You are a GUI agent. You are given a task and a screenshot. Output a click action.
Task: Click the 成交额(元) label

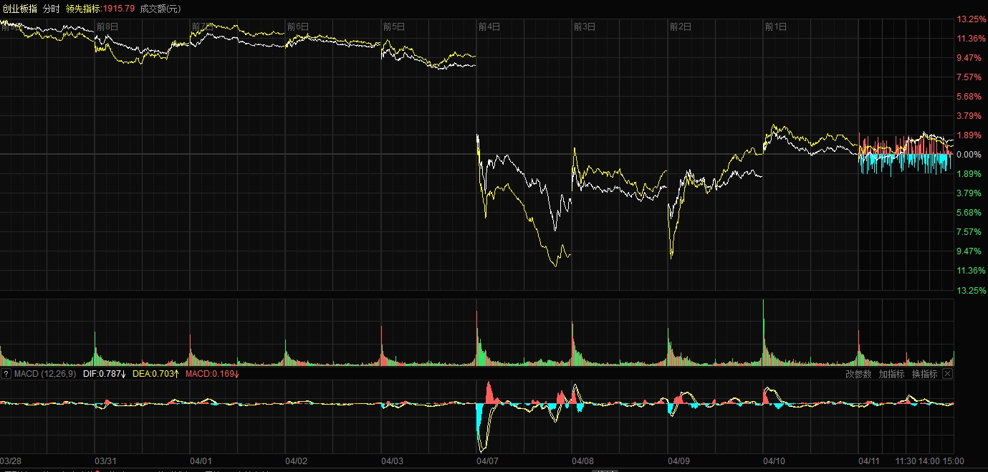[160, 9]
